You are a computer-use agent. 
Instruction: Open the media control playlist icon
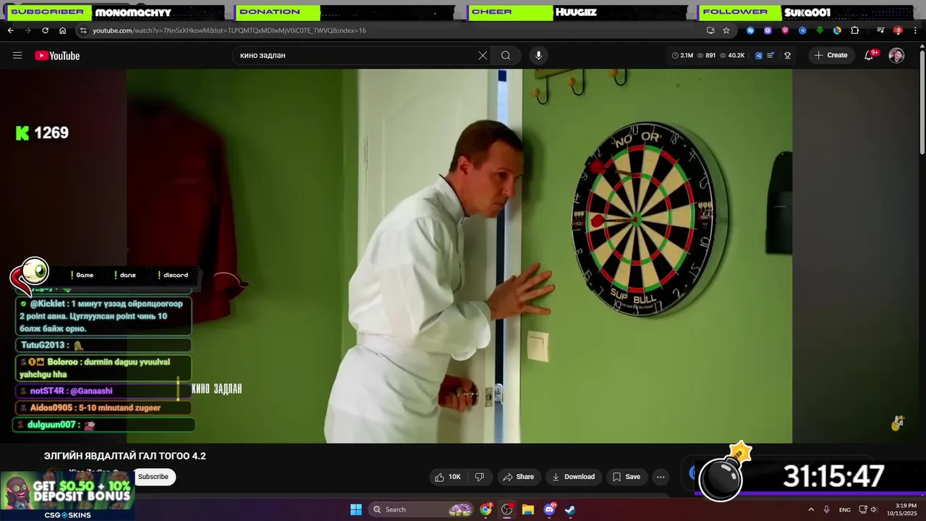coord(880,30)
